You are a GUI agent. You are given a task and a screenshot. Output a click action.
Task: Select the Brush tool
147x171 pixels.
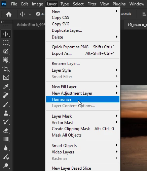tap(6, 104)
